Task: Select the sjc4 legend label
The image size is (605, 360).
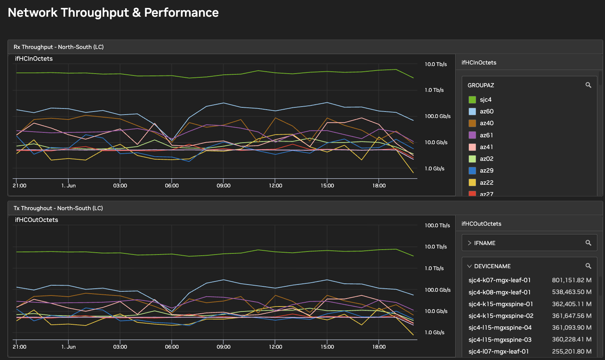Action: tap(486, 100)
